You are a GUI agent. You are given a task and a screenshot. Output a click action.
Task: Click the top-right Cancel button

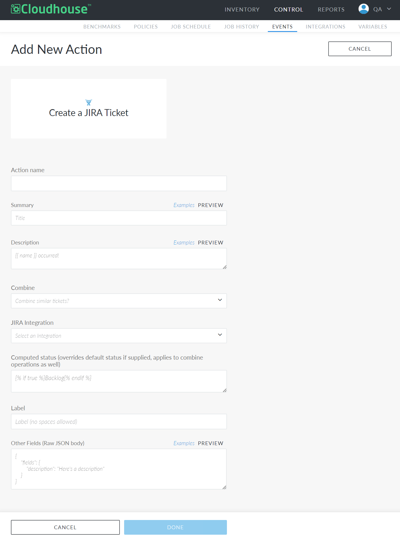tap(360, 49)
